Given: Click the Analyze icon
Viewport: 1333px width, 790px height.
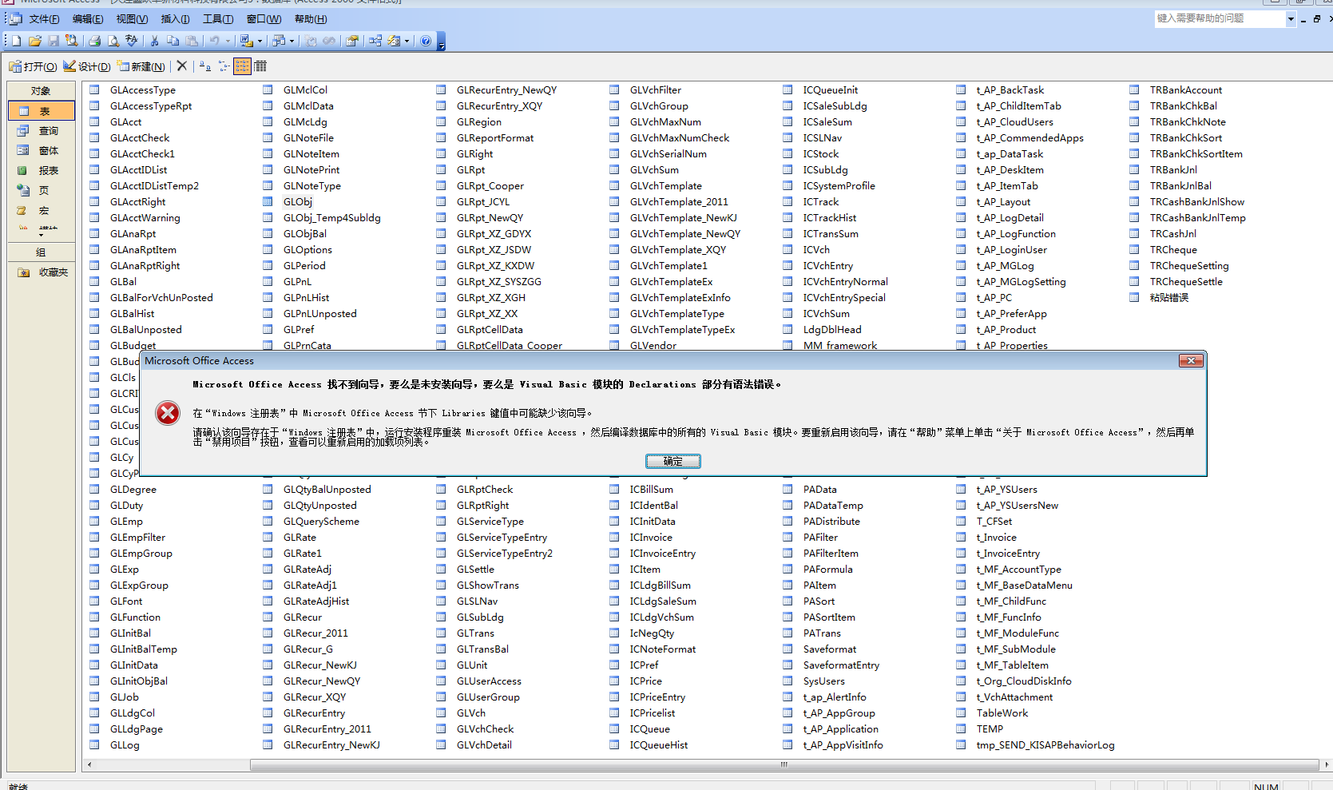Looking at the screenshot, I should coord(279,41).
